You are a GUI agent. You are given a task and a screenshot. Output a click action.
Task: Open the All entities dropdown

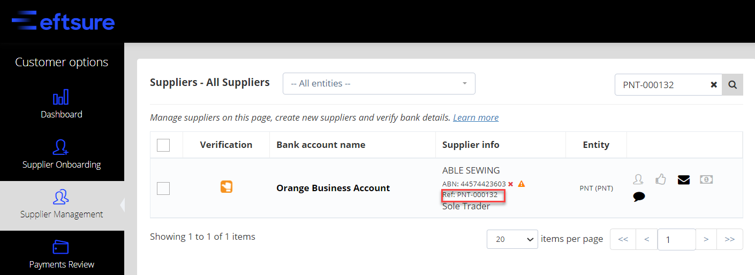[379, 83]
